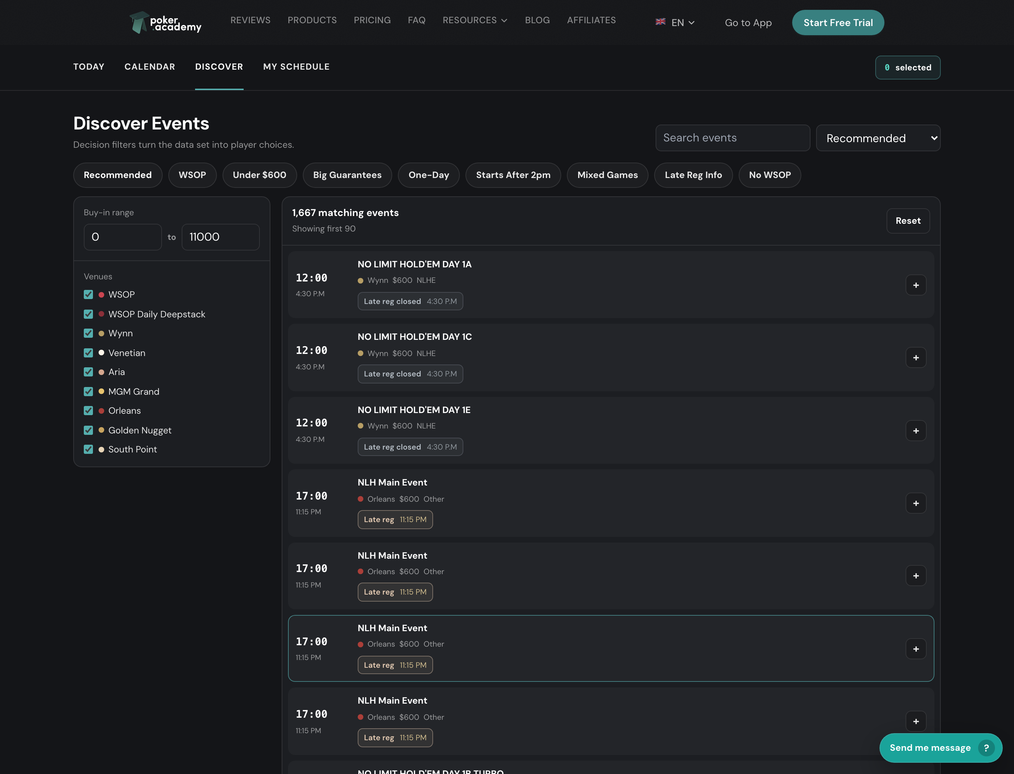Uncheck the WSOP Daily Deepstack checkbox
This screenshot has width=1014, height=774.
coord(88,314)
